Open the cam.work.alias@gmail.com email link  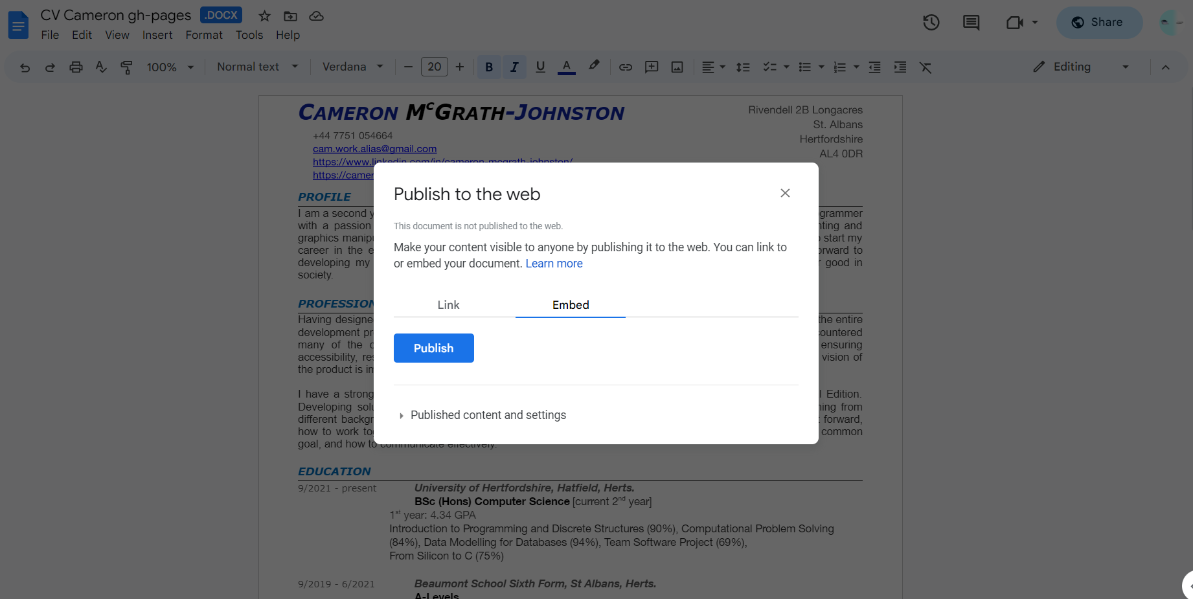point(374,149)
